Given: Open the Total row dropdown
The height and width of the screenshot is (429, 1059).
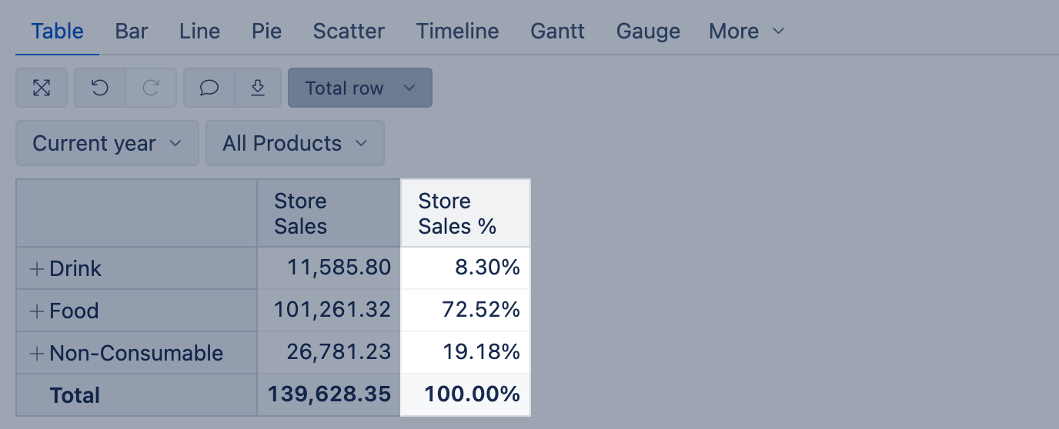Looking at the screenshot, I should (x=359, y=88).
